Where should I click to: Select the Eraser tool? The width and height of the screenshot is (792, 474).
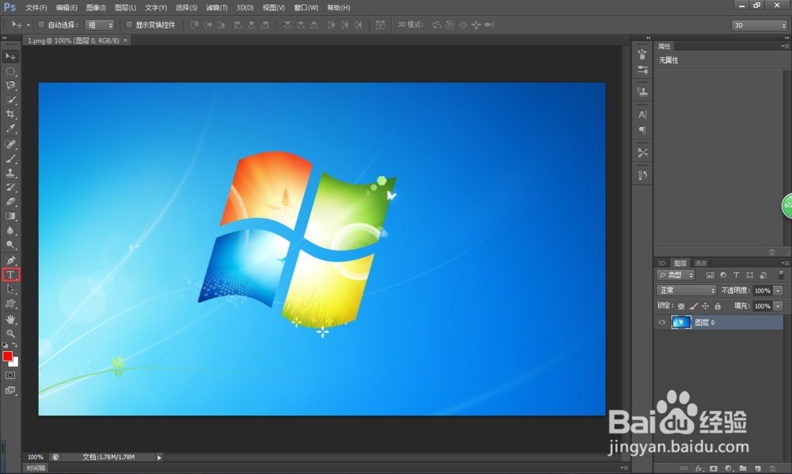(10, 201)
